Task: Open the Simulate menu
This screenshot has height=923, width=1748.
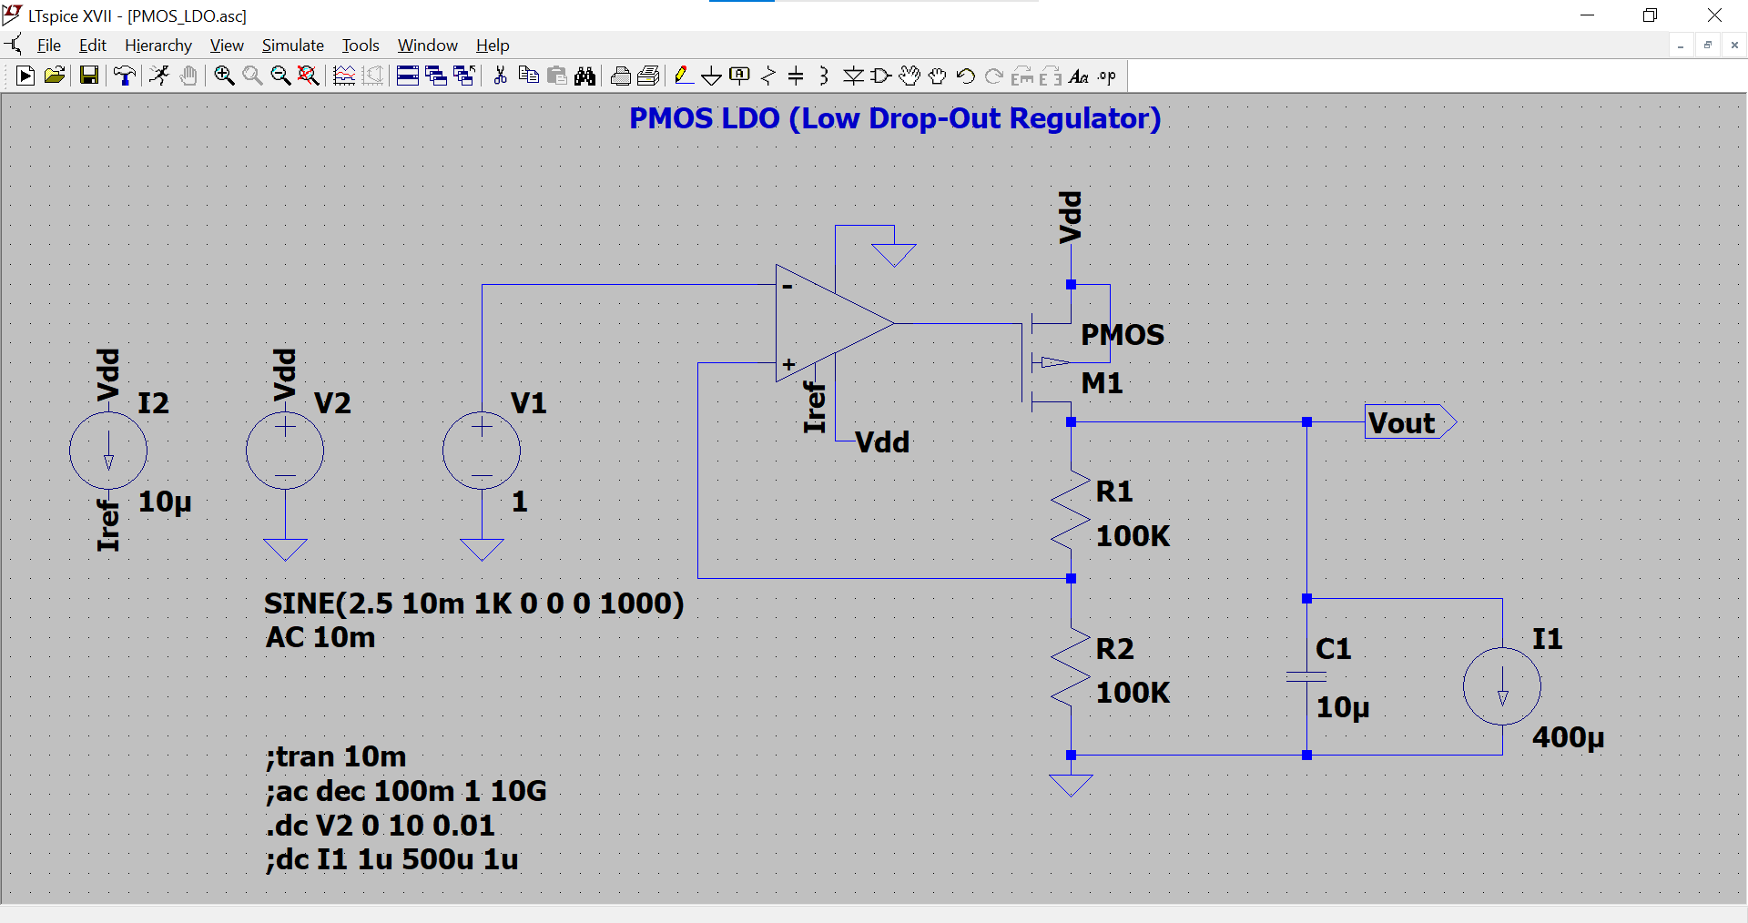Action: (292, 45)
